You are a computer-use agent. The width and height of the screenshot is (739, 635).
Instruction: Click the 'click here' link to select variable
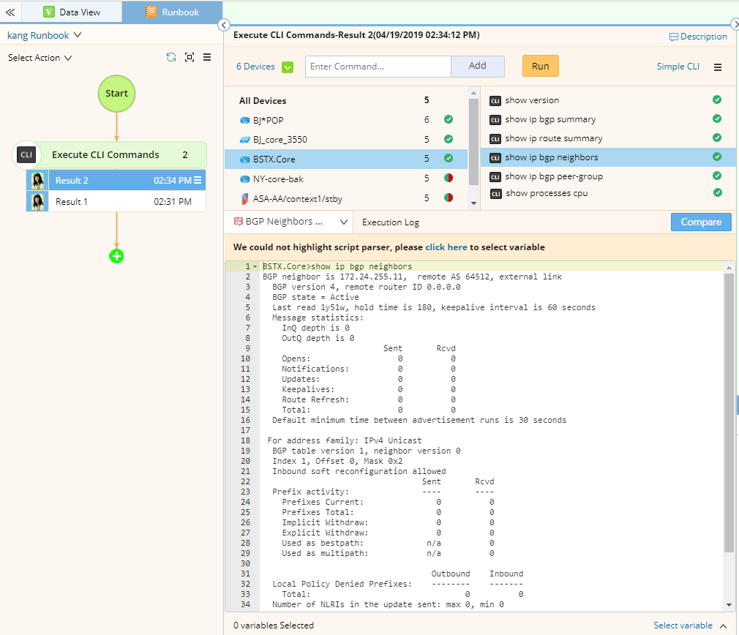(446, 247)
